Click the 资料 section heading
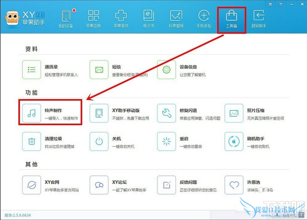 pyautogui.click(x=31, y=49)
